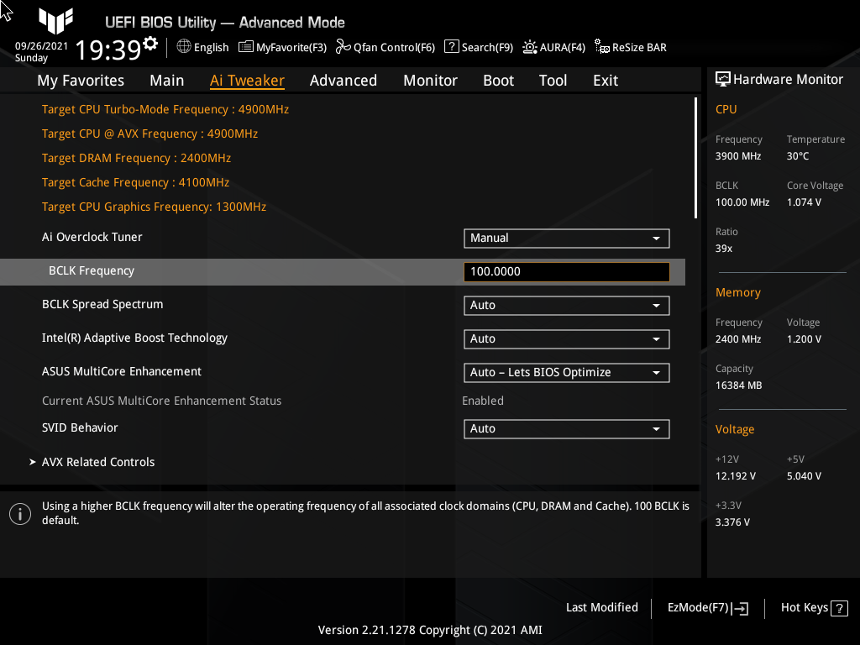Click the BCLK Frequency input field
This screenshot has height=645, width=860.
(x=566, y=271)
